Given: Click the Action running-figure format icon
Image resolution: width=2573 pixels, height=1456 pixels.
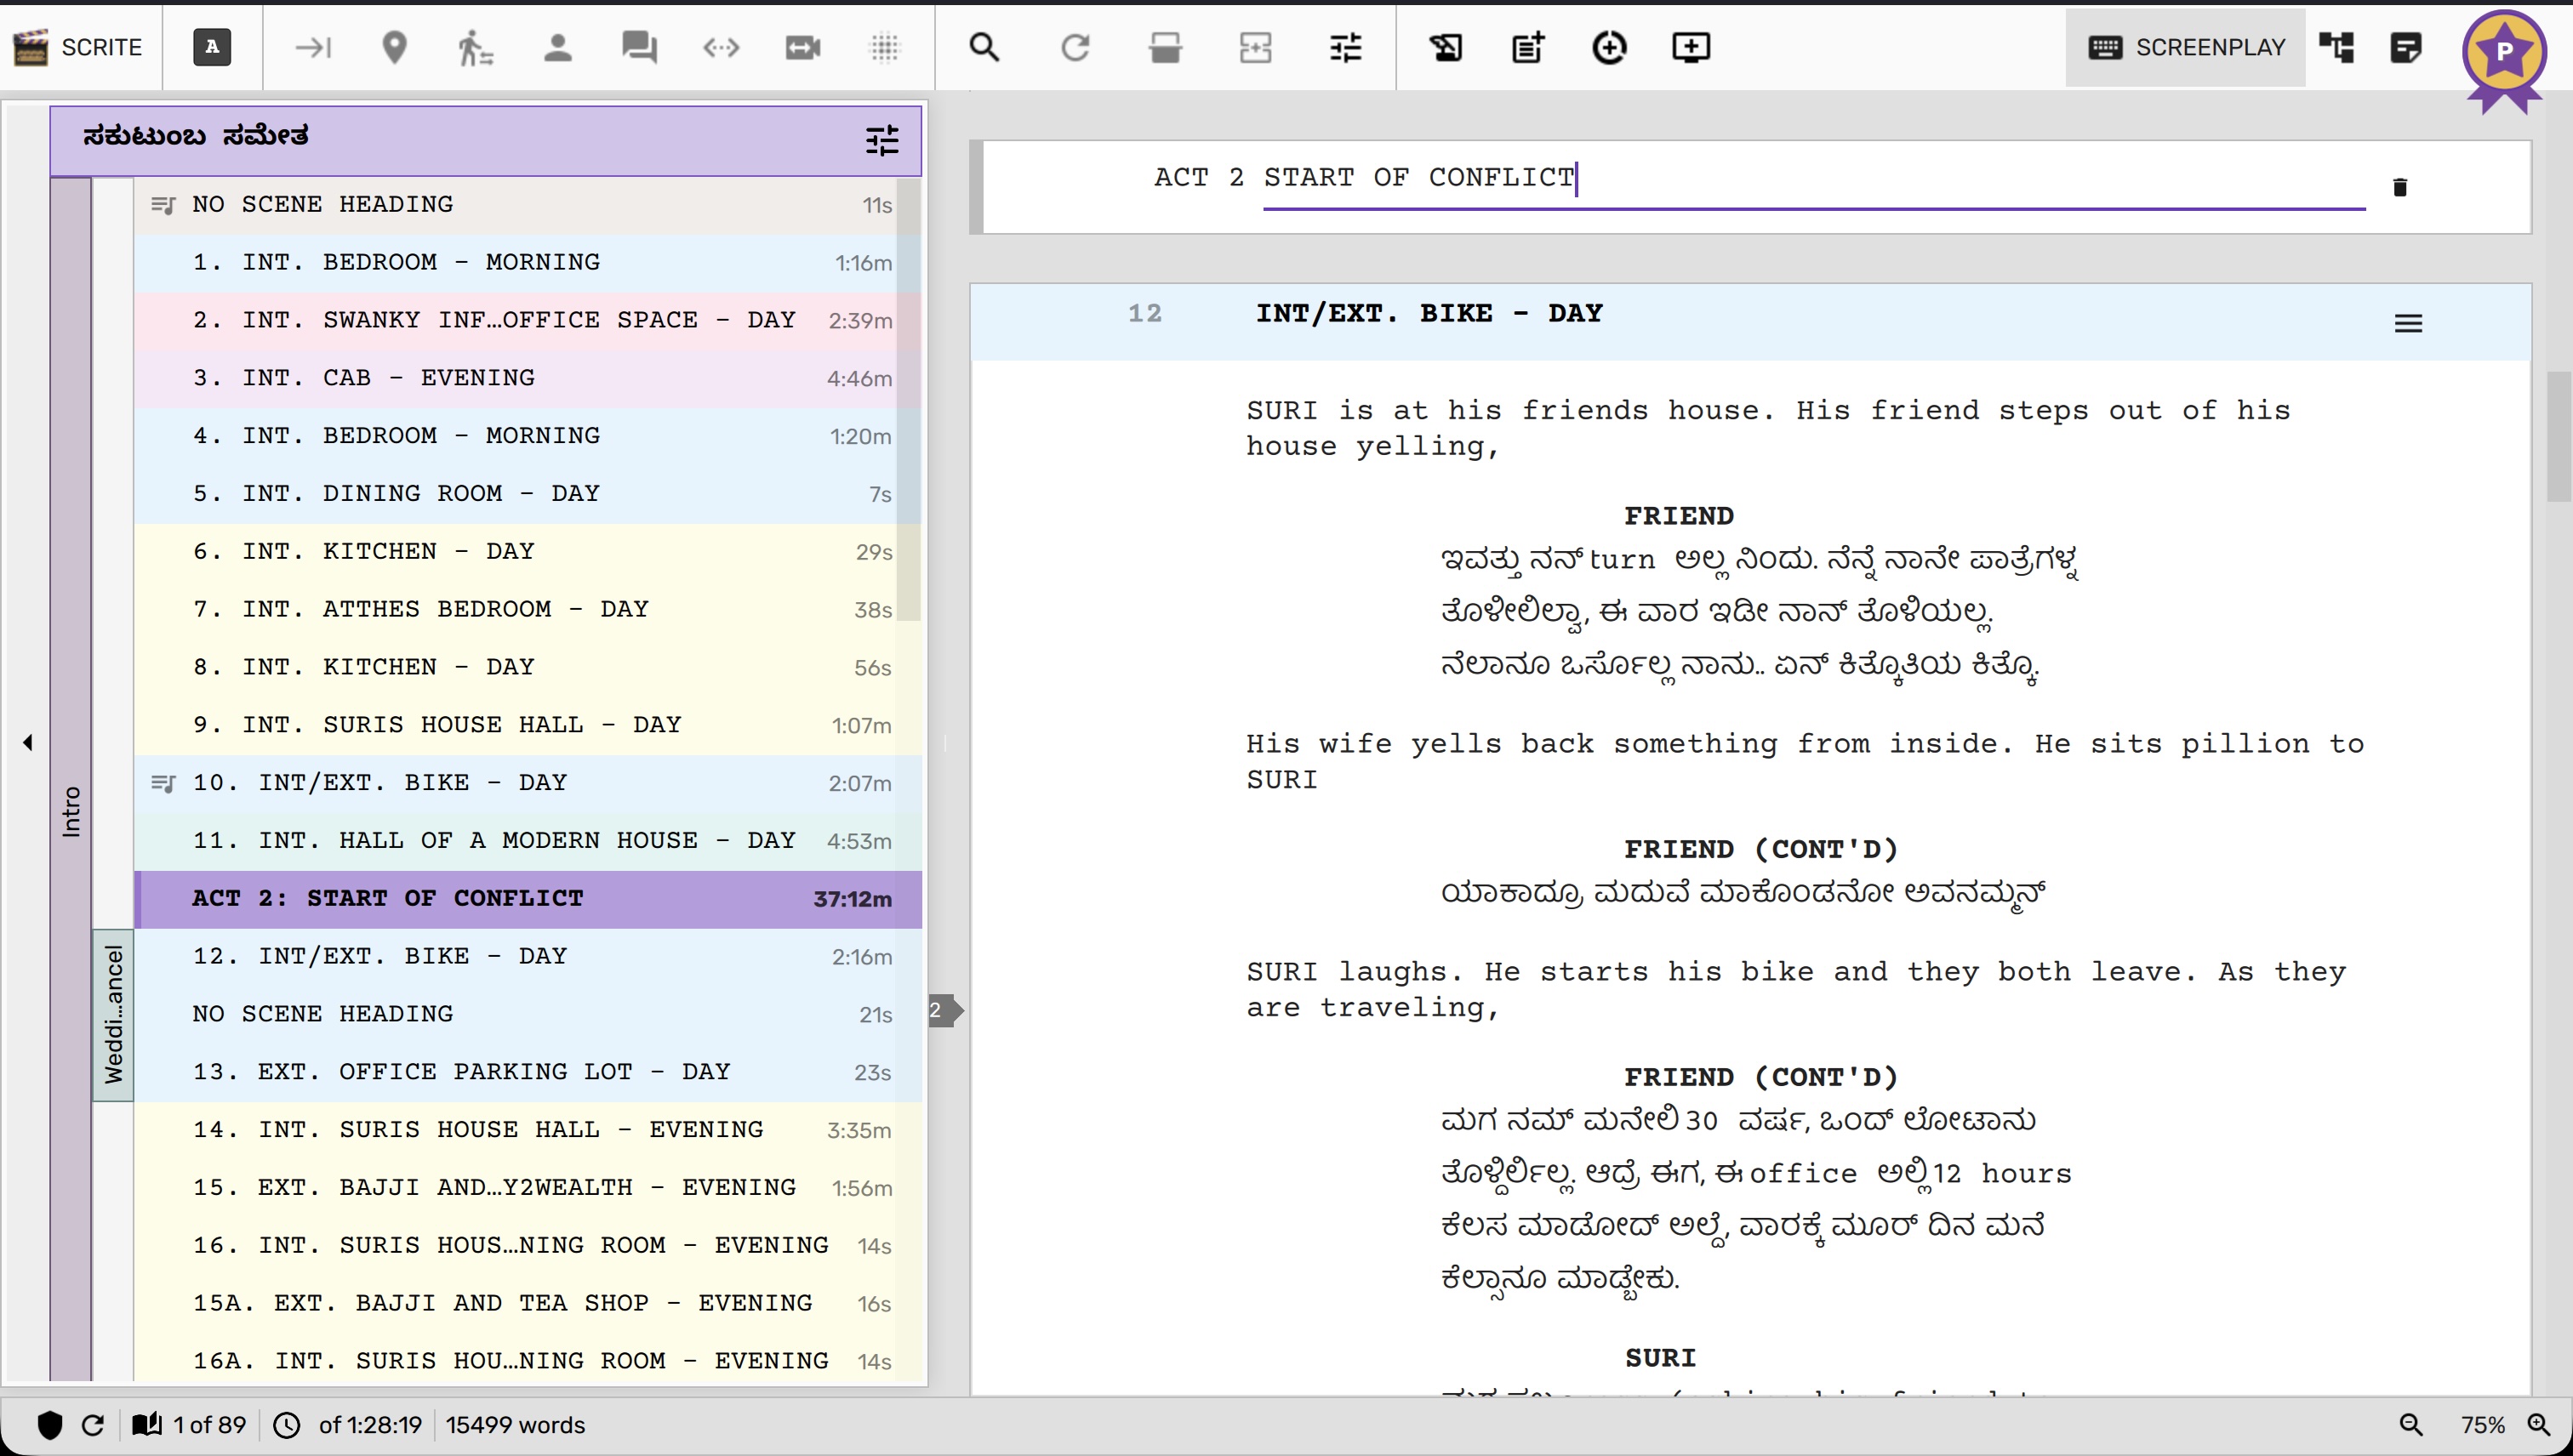Looking at the screenshot, I should click(475, 47).
